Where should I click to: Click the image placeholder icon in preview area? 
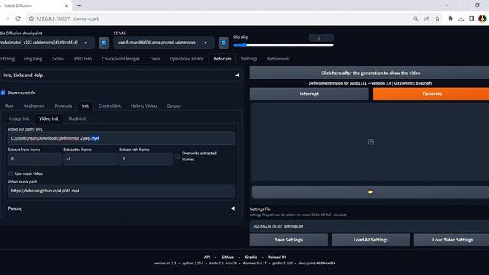[371, 142]
